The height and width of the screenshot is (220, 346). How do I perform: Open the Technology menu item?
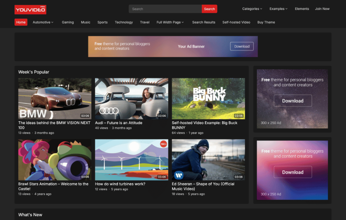tap(124, 22)
